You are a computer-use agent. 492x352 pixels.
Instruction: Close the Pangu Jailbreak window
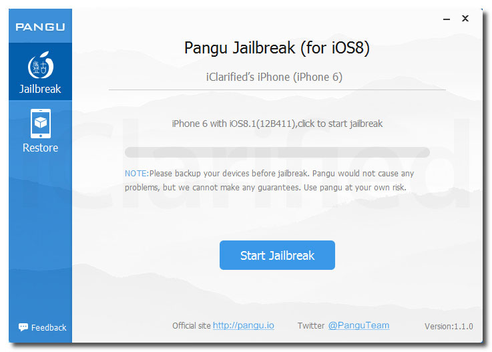(x=465, y=19)
